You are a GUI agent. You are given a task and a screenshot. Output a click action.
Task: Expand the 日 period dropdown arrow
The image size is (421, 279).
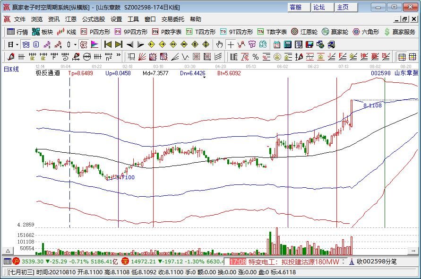coord(17,44)
